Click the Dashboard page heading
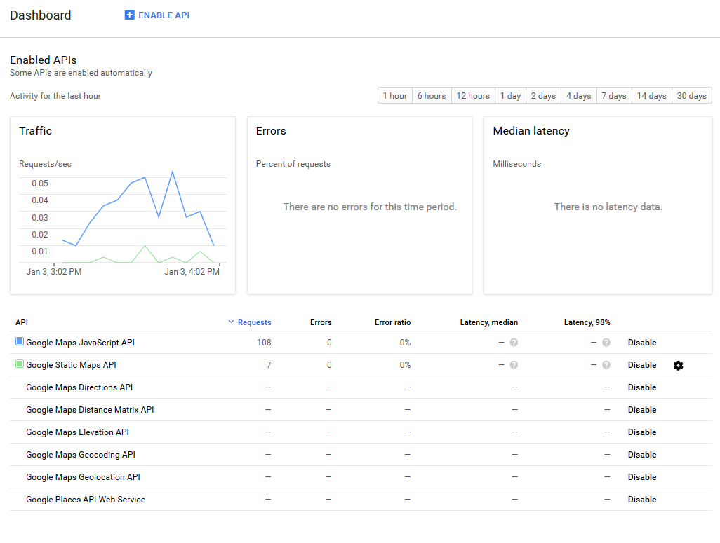 pos(41,15)
